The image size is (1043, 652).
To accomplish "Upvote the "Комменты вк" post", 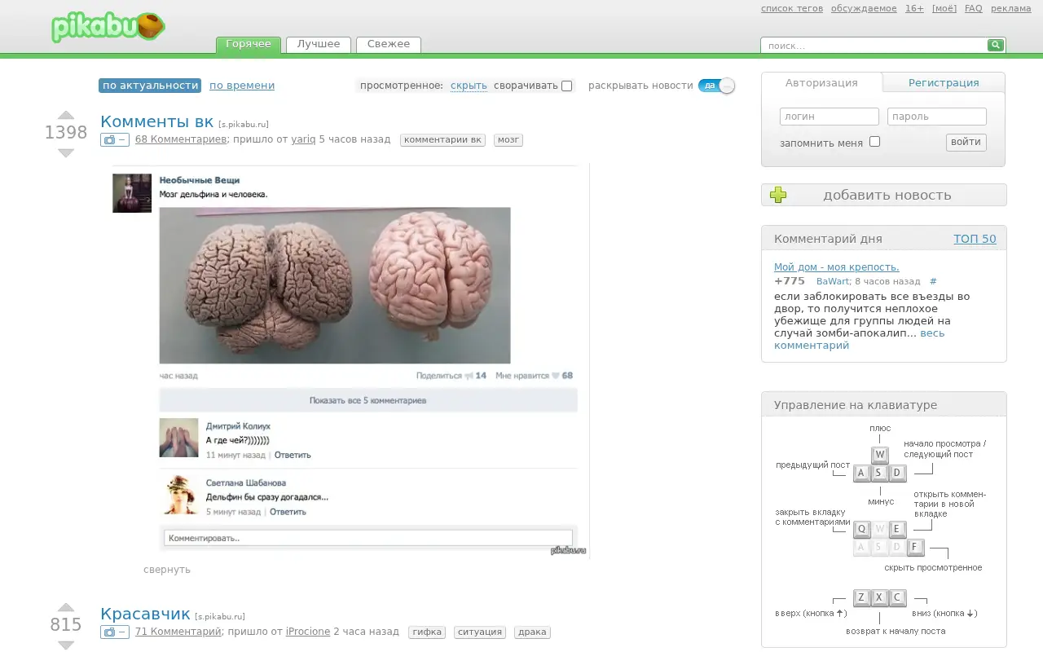I will click(66, 115).
